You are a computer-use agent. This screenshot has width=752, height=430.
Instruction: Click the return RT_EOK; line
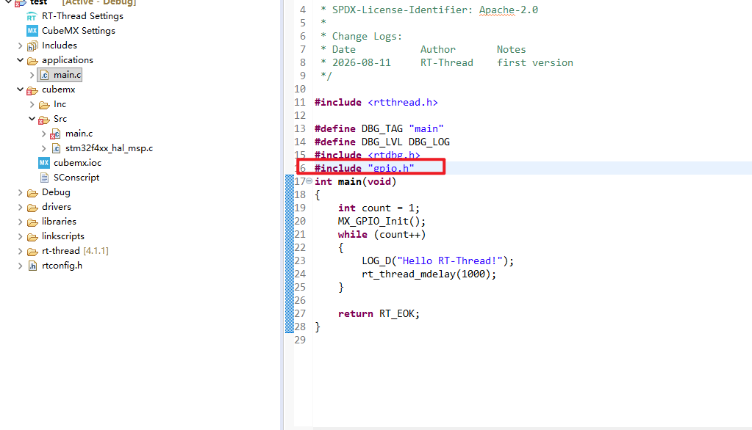click(379, 313)
